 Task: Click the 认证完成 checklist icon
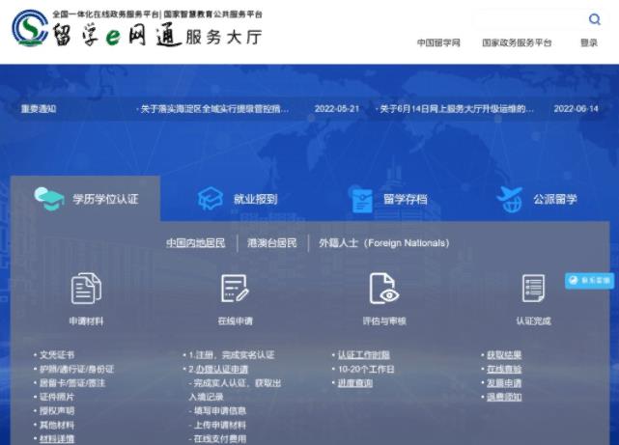(x=533, y=289)
